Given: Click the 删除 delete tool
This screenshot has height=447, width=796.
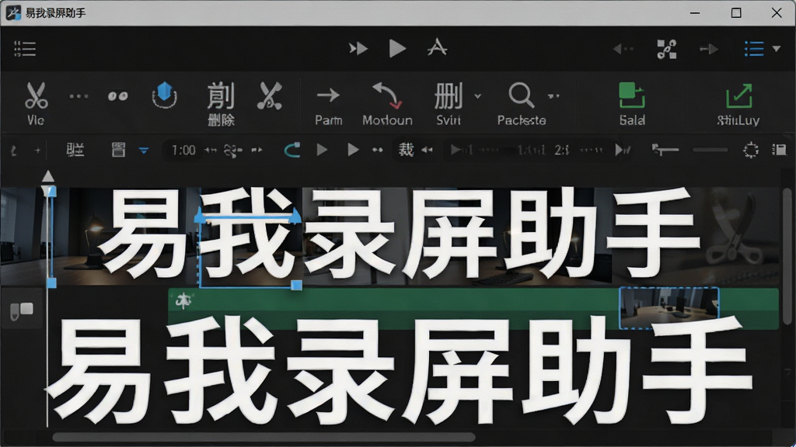Looking at the screenshot, I should point(221,104).
